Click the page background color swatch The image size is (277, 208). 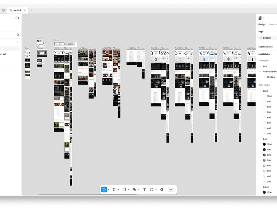[261, 38]
